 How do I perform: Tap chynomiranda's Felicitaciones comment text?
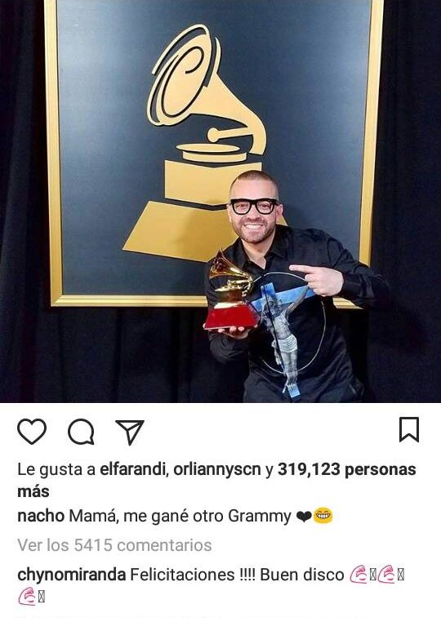point(237,575)
